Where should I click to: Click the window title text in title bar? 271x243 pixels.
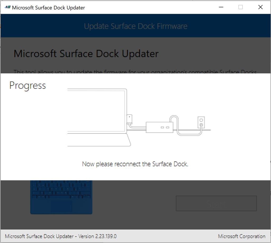(x=48, y=7)
